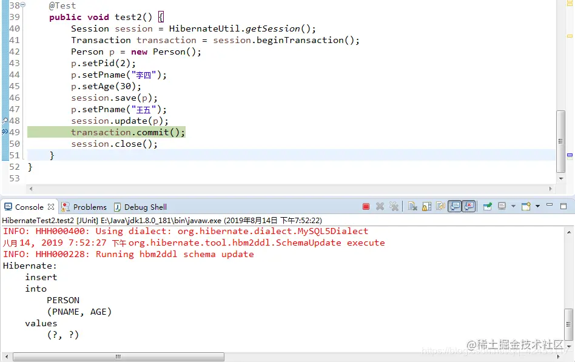
Task: Minimize the Console view panel
Action: pyautogui.click(x=550, y=206)
